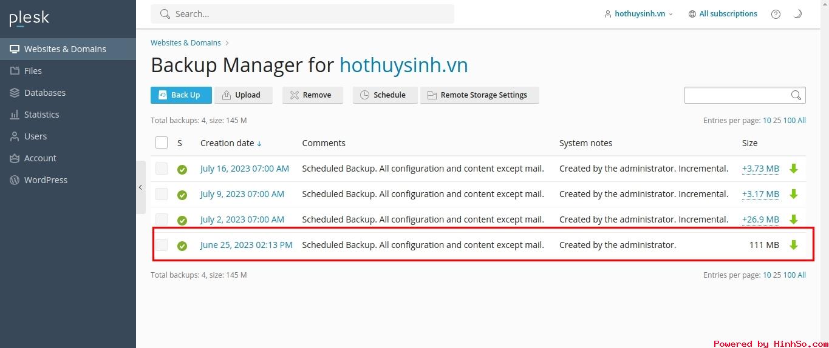Set top entries per page to 100

(790, 121)
